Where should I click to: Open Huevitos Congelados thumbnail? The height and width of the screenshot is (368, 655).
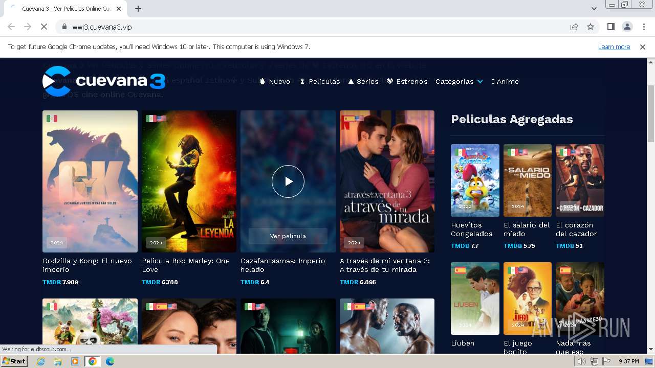[x=475, y=180]
